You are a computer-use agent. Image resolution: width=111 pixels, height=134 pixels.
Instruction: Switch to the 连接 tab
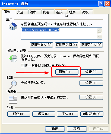(x=61, y=12)
